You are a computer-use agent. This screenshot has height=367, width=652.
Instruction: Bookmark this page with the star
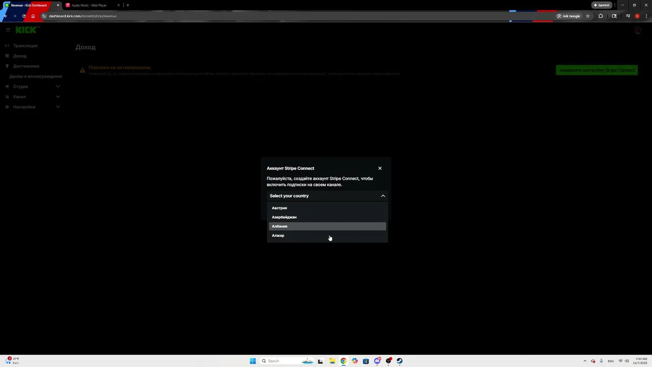click(x=588, y=16)
